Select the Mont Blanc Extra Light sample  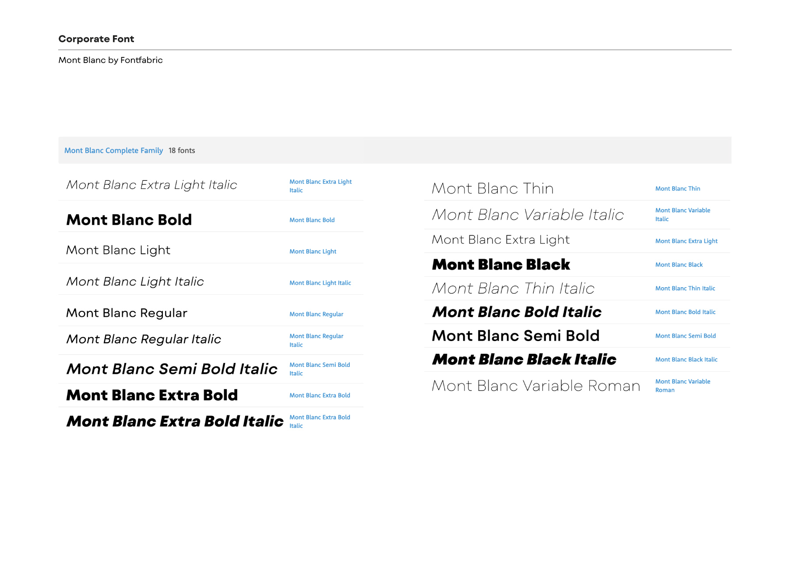pyautogui.click(x=501, y=240)
